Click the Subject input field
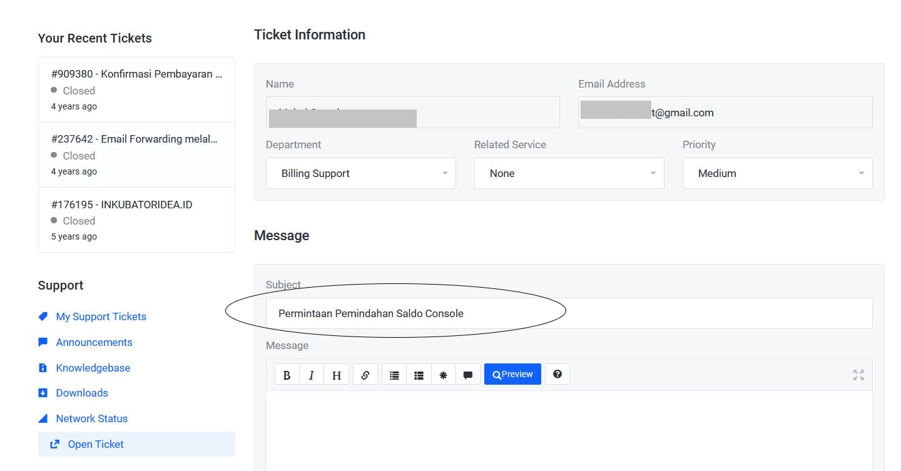 click(568, 313)
